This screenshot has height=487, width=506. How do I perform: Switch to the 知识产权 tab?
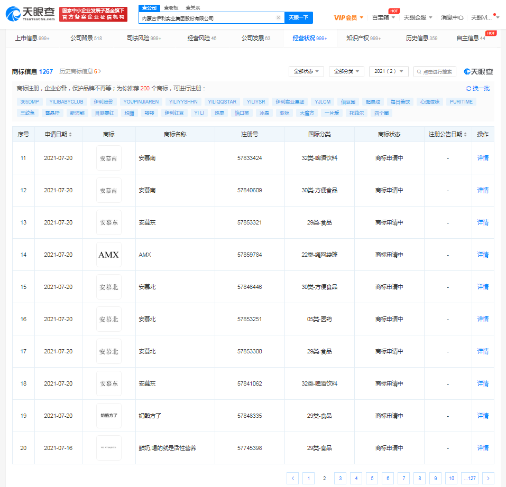tap(363, 39)
